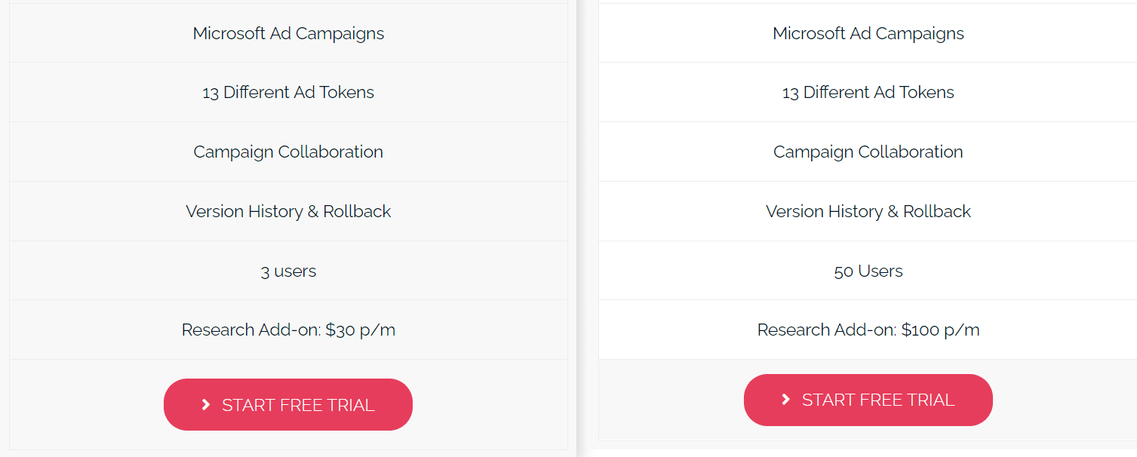1137x457 pixels.
Task: Select the Campaign Collaboration feature on the right plan
Action: 868,152
